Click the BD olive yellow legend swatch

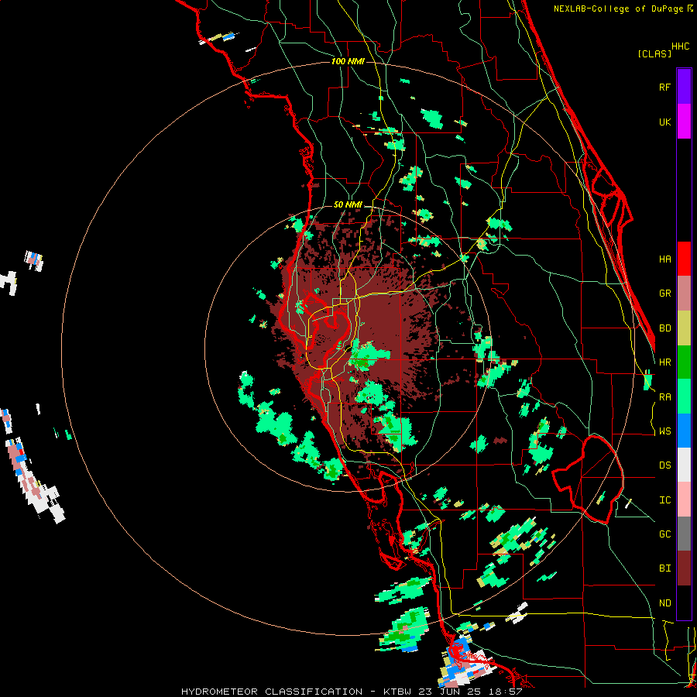point(684,328)
